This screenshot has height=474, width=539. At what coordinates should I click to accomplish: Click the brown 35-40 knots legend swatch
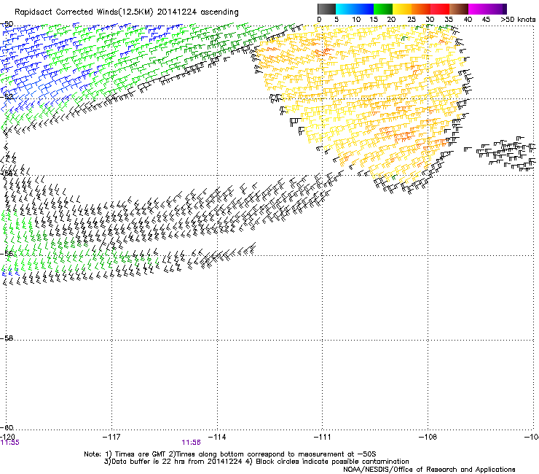click(459, 9)
